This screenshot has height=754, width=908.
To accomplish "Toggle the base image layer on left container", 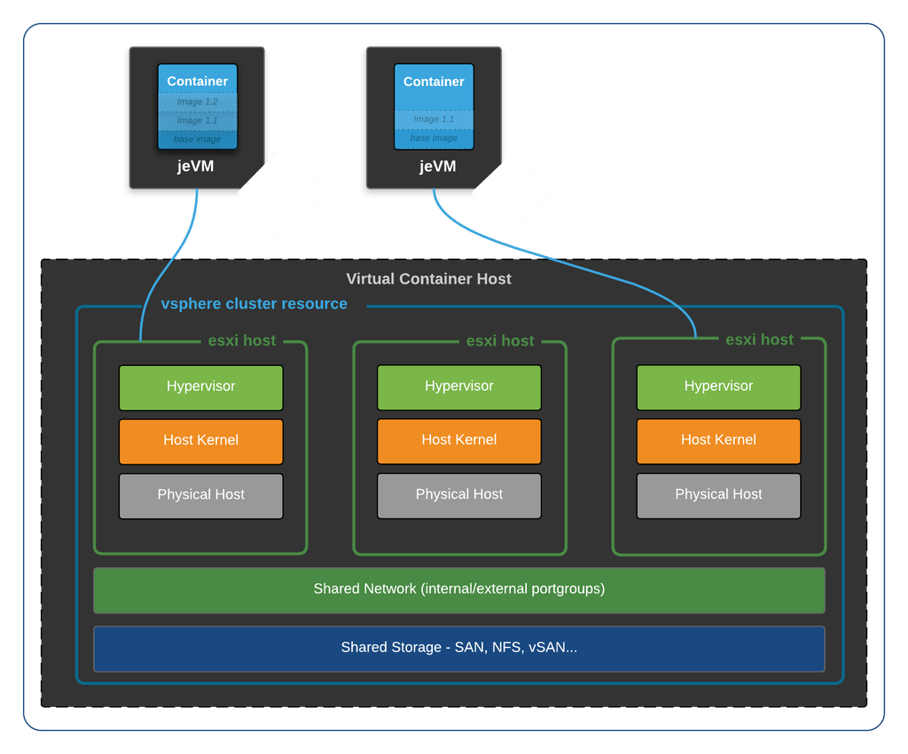I will pos(197,138).
